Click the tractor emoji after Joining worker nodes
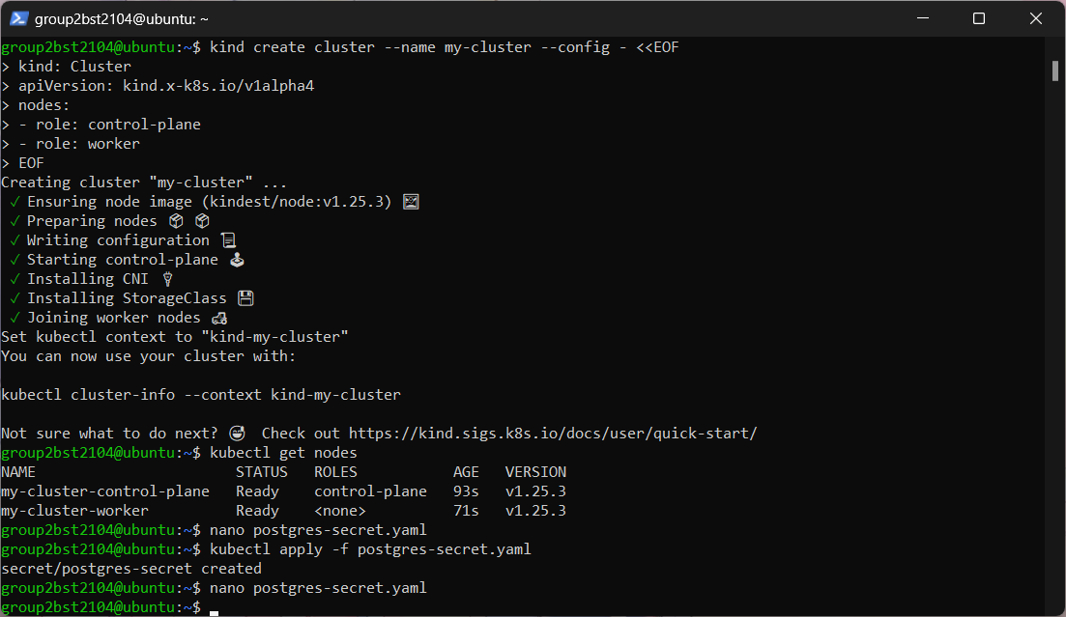This screenshot has width=1066, height=617. pyautogui.click(x=219, y=318)
